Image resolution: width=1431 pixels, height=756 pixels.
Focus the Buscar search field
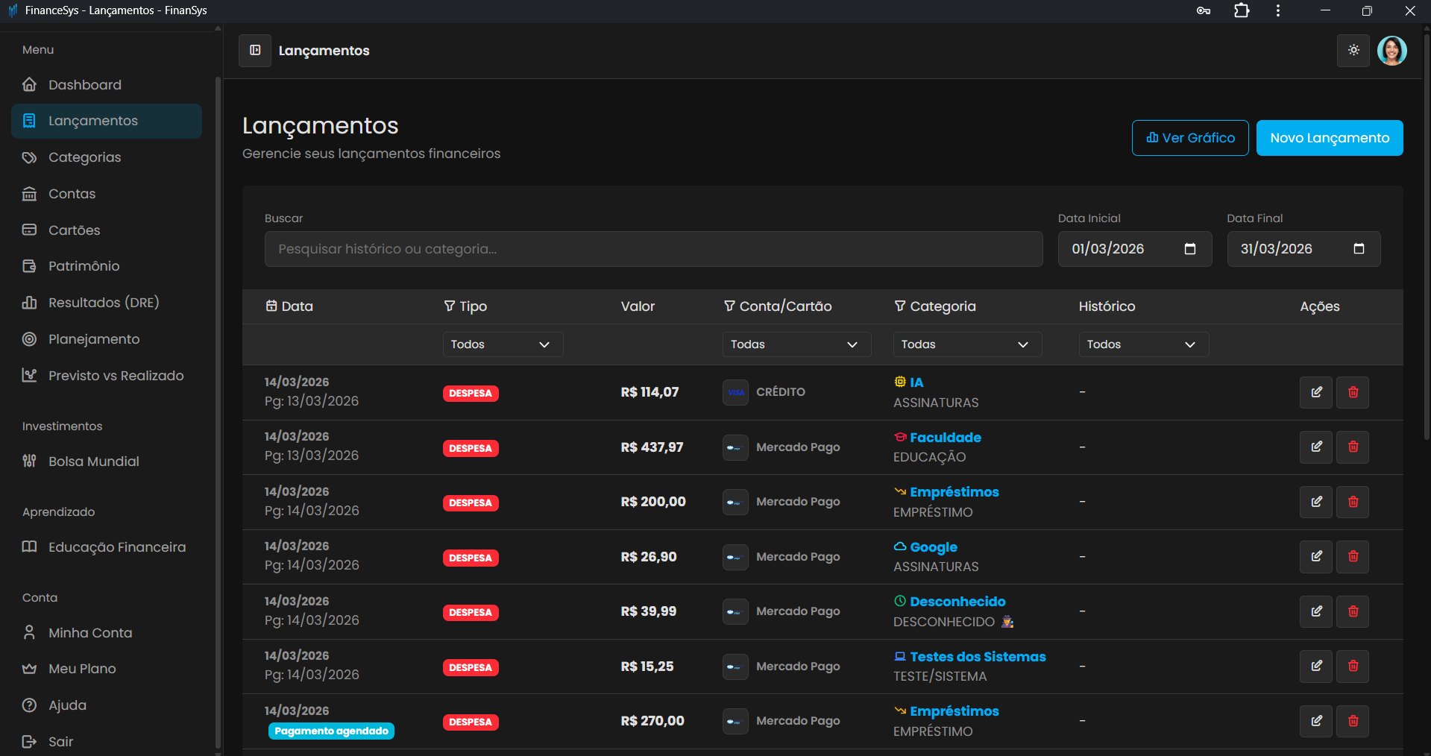[652, 249]
